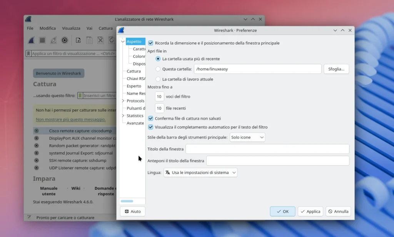Click the Sfoglia button

[x=336, y=69]
